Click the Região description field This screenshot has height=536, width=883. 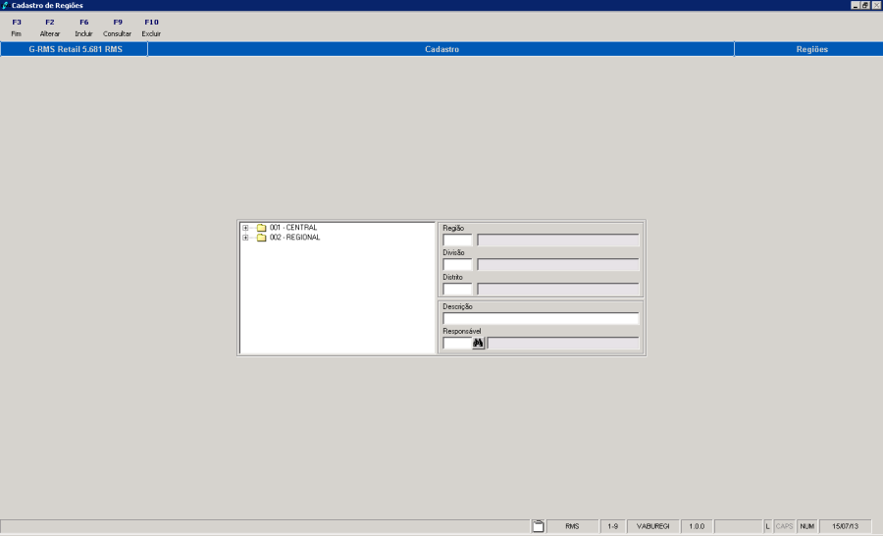(558, 241)
